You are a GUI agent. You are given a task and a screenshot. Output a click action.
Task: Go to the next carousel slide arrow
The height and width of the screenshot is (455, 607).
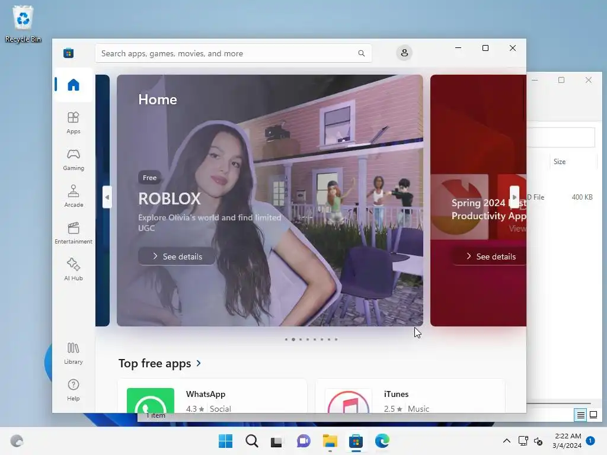click(515, 197)
